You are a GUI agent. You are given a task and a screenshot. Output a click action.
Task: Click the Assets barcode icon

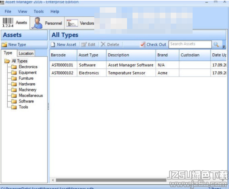point(8,22)
